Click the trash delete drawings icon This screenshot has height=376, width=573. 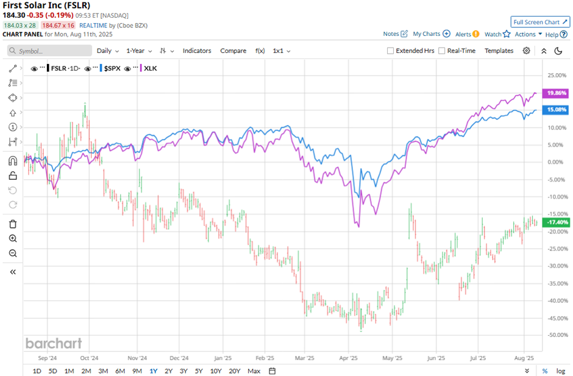[x=13, y=224]
